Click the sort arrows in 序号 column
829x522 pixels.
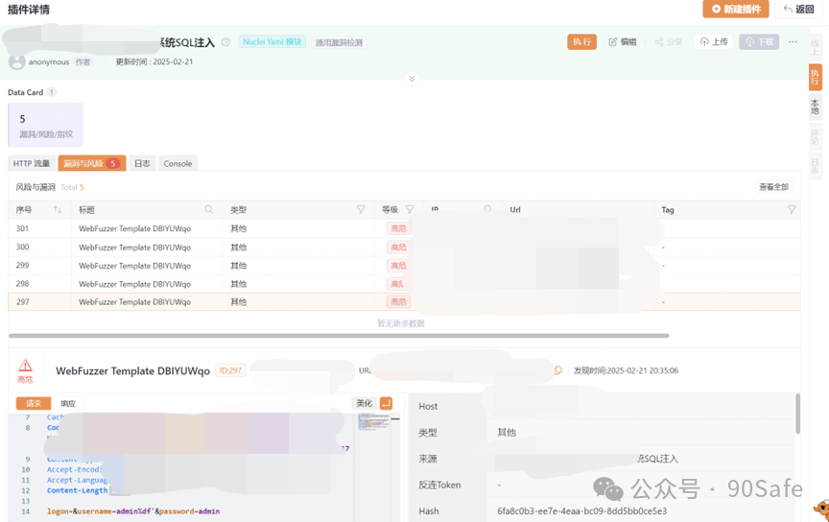click(58, 209)
